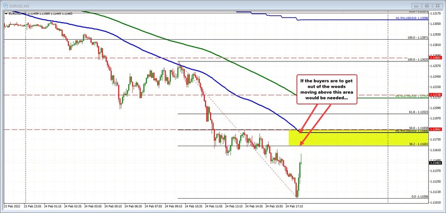This screenshot has height=213, width=446.
Task: Click the 1.11370 price scale value
Action: pos(436,170)
